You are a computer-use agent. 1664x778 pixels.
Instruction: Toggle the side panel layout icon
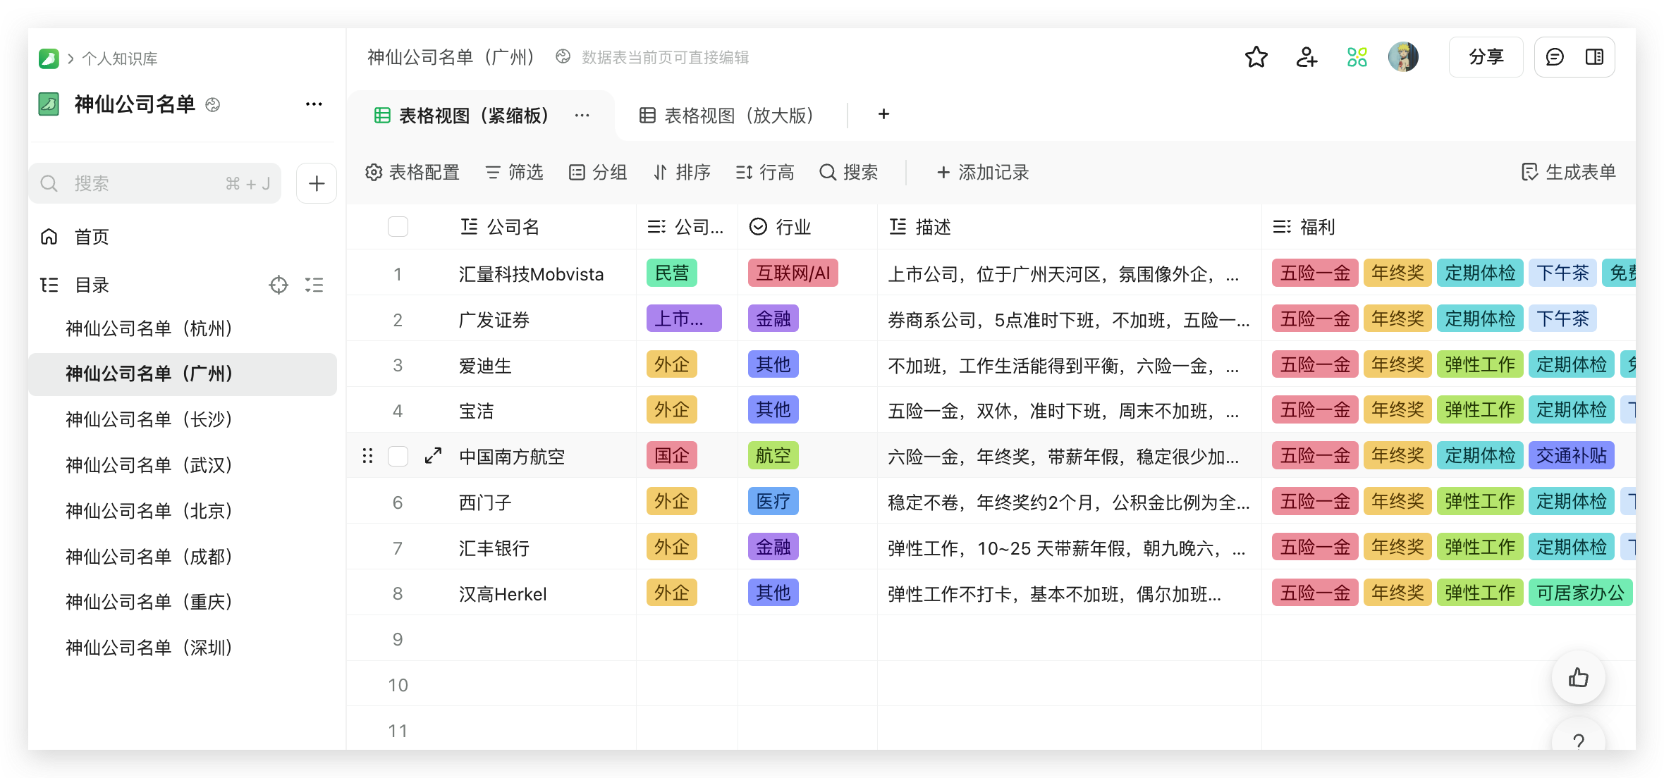1594,57
